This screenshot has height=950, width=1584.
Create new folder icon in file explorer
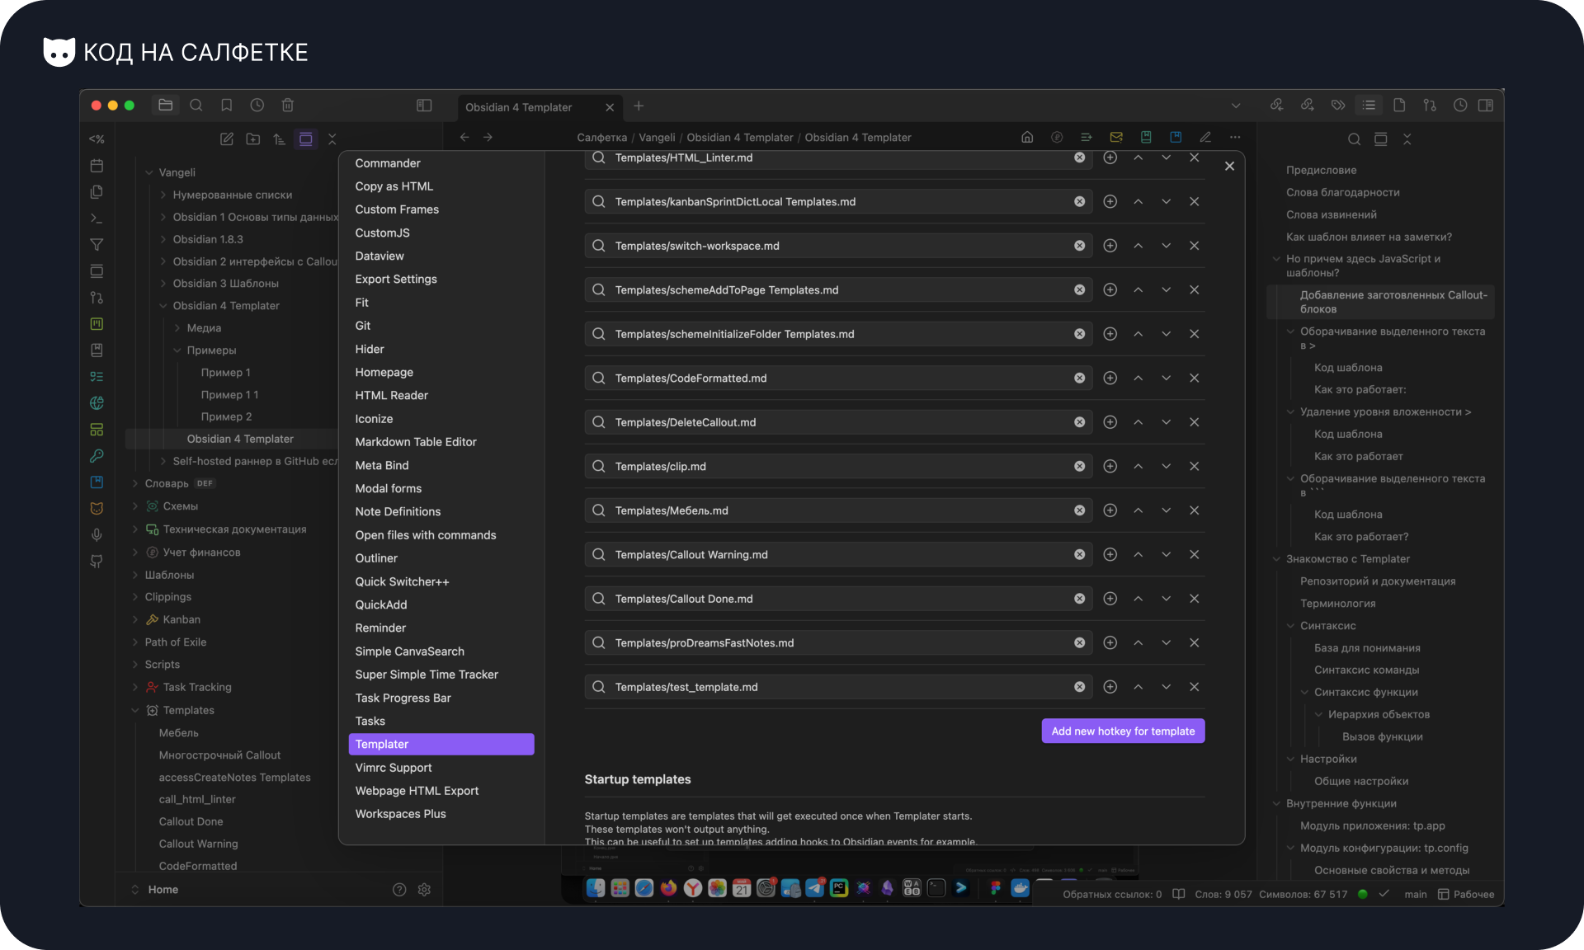point(253,139)
